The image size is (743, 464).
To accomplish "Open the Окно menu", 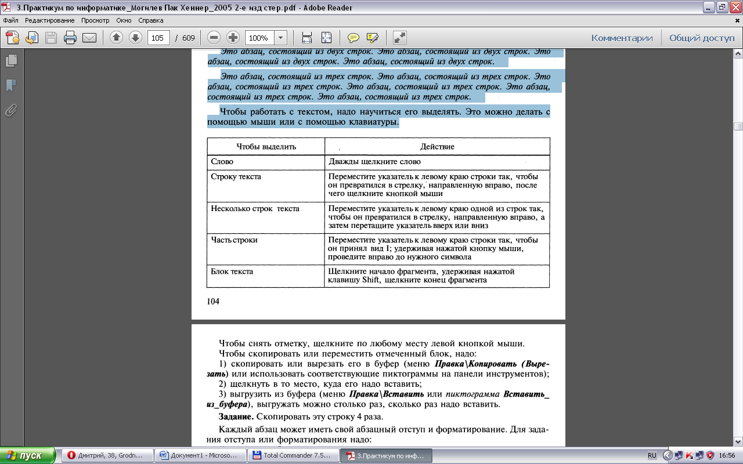I will coord(124,20).
